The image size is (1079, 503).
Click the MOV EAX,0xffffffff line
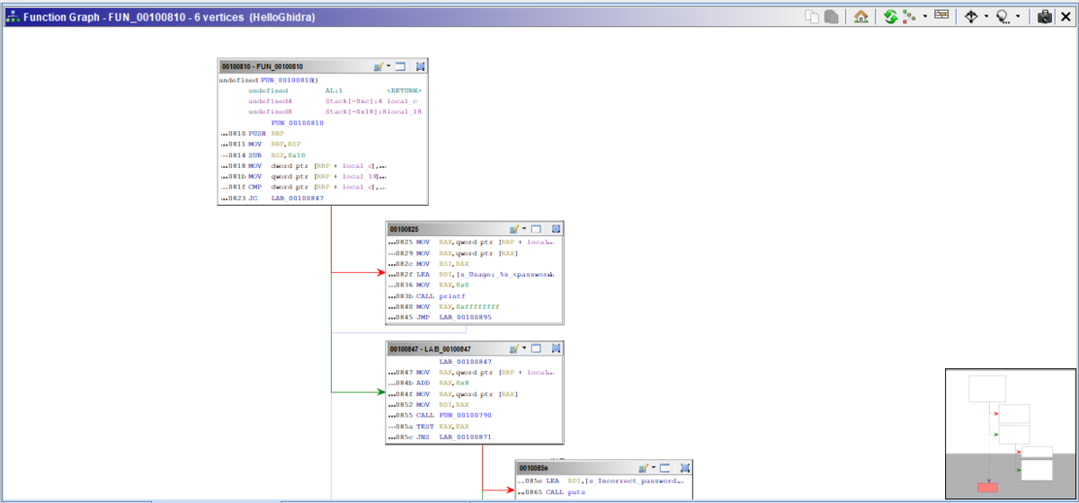[x=443, y=306]
